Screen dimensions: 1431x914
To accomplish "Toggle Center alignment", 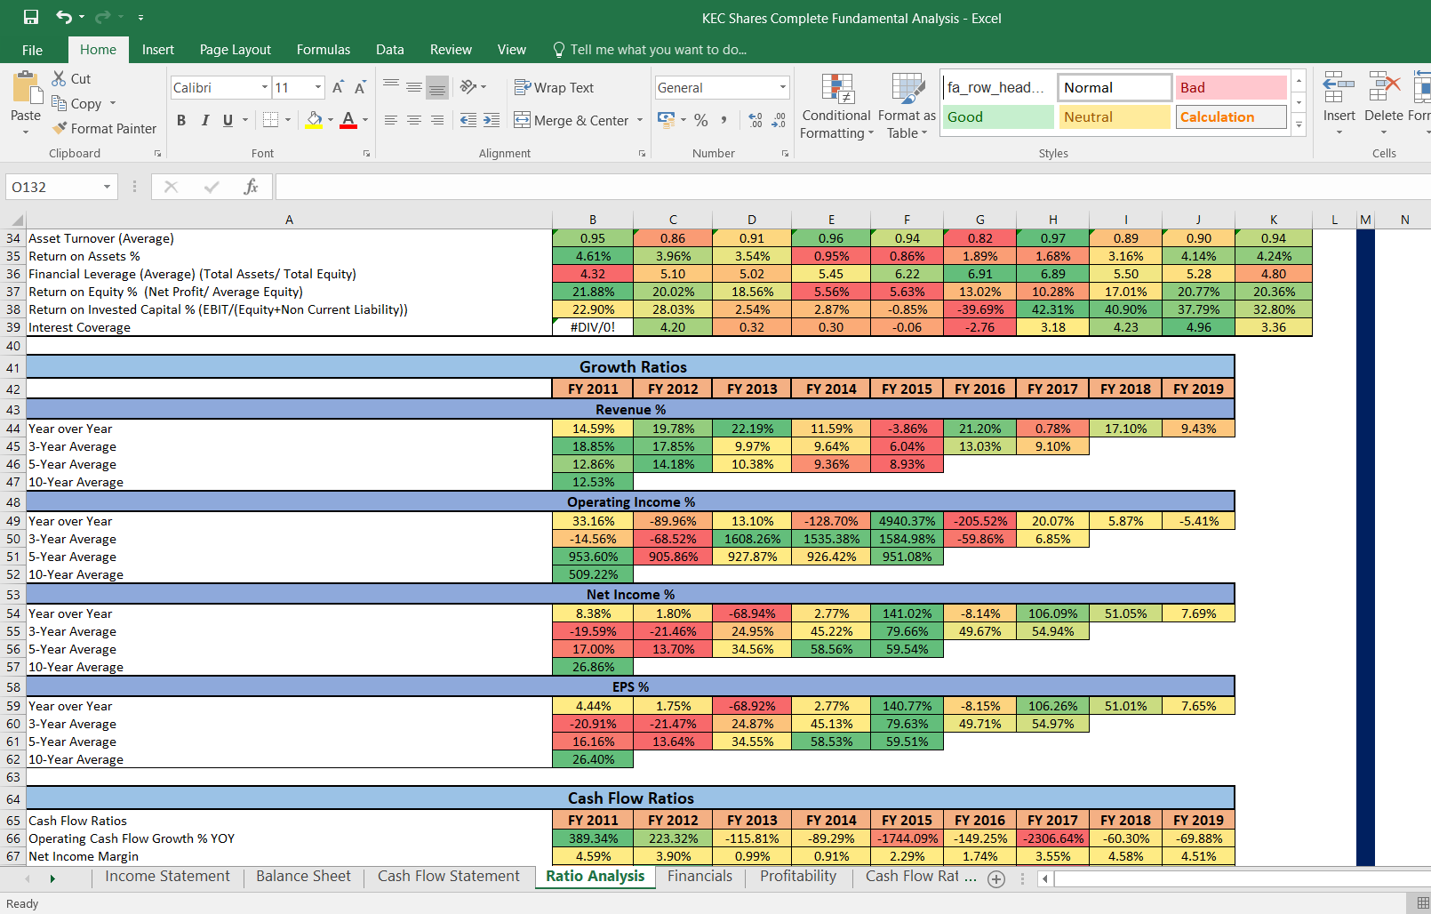I will coord(414,120).
